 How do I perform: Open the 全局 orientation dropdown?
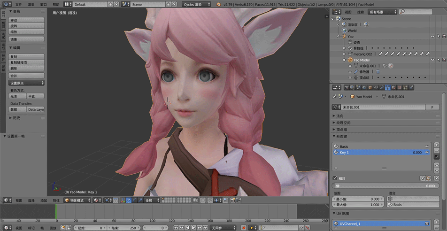[x=152, y=200]
